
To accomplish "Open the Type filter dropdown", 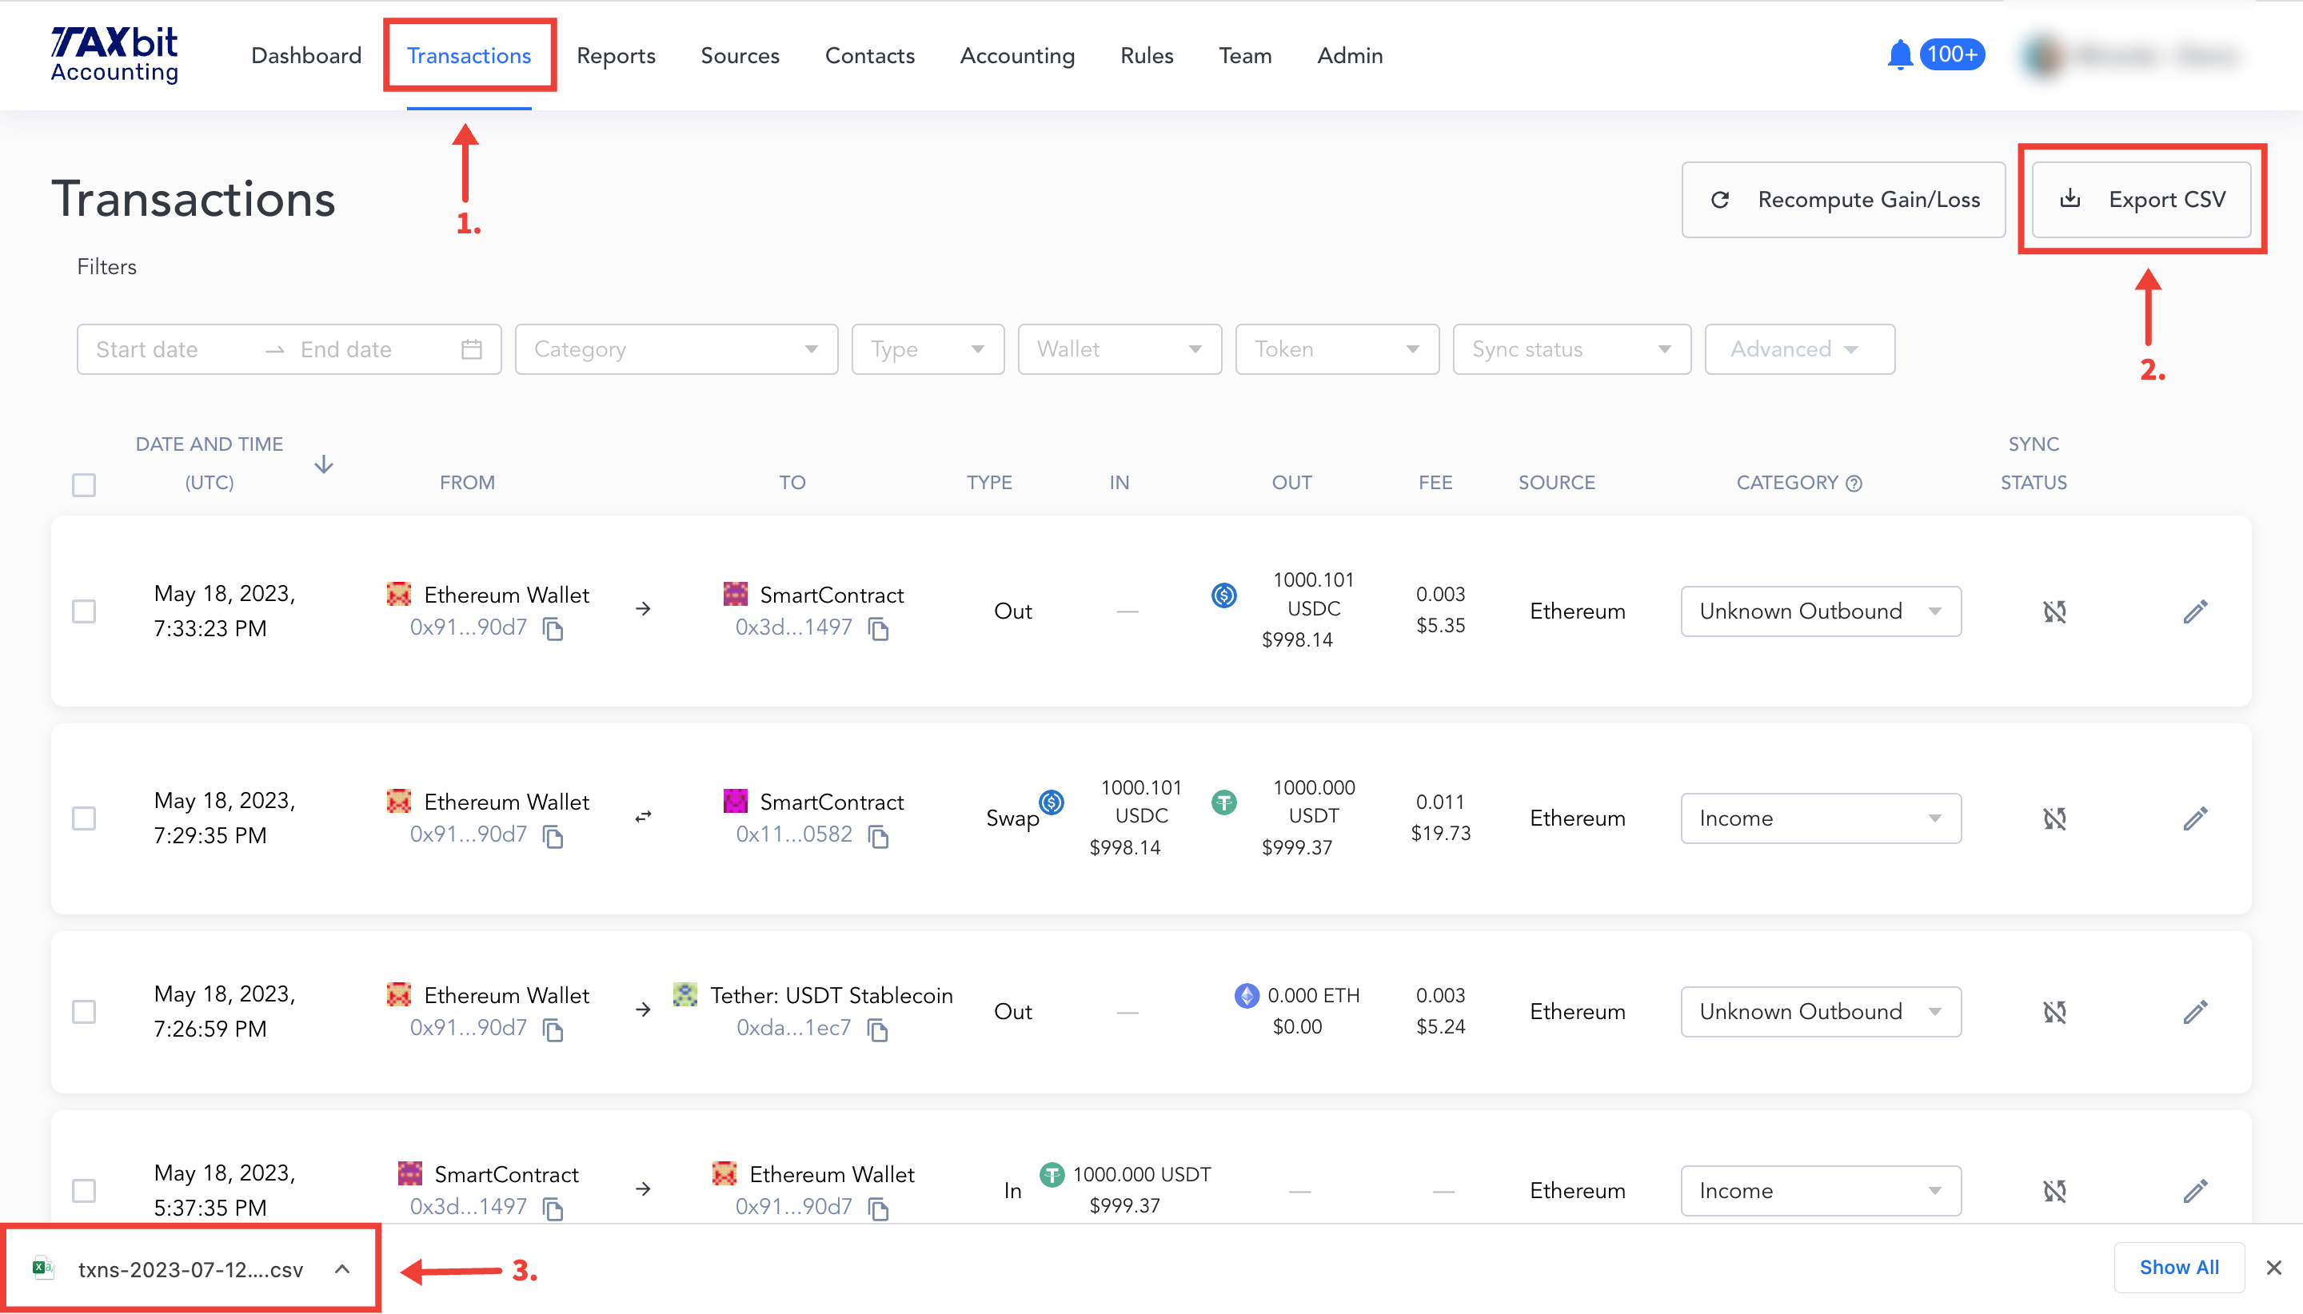I will pyautogui.click(x=927, y=349).
